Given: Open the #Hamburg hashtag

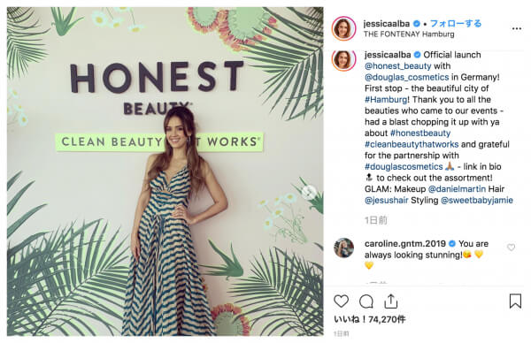Looking at the screenshot, I should tap(386, 99).
